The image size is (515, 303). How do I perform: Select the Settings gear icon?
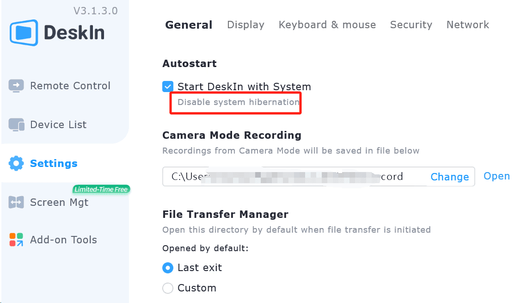click(x=16, y=163)
